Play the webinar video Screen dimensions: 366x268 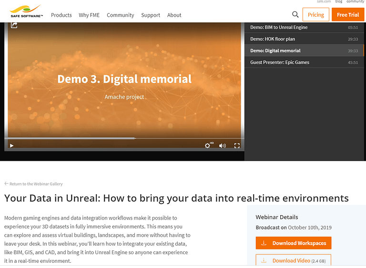click(11, 146)
